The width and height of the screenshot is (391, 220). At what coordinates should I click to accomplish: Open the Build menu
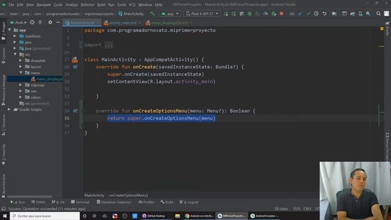pos(101,4)
